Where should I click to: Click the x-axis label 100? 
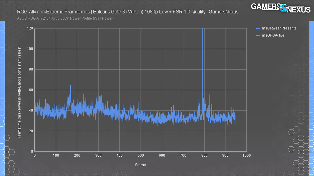point(56,155)
